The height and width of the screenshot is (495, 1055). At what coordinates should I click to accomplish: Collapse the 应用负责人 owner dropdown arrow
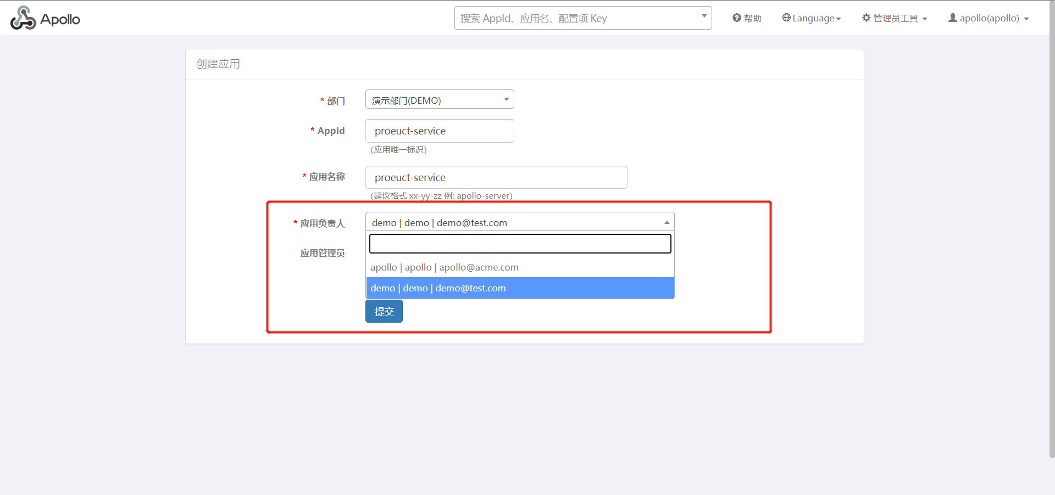(x=667, y=222)
